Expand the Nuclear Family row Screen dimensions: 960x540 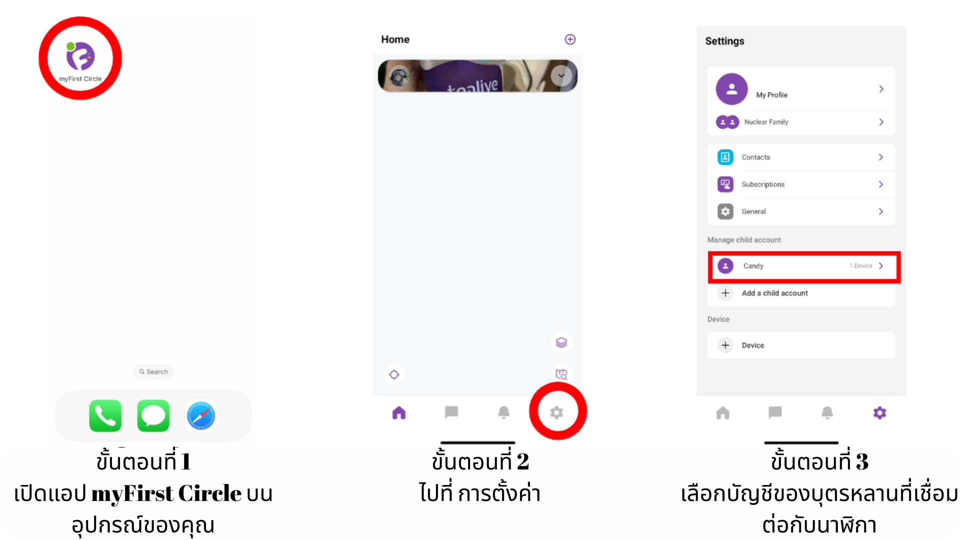(801, 122)
